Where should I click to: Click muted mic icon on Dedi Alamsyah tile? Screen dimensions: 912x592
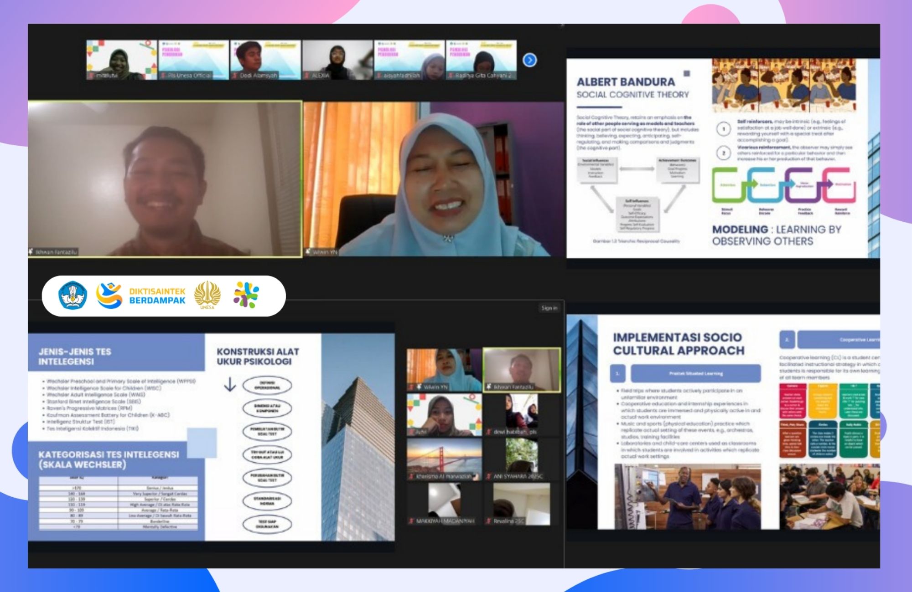click(235, 76)
